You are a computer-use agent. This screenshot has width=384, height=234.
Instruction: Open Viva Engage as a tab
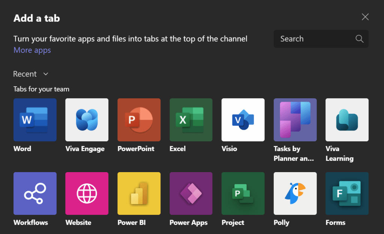[87, 120]
